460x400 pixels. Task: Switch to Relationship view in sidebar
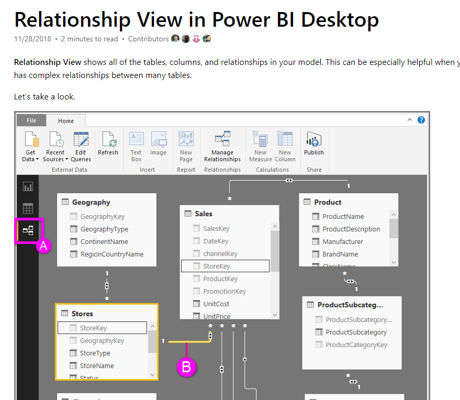coord(28,231)
